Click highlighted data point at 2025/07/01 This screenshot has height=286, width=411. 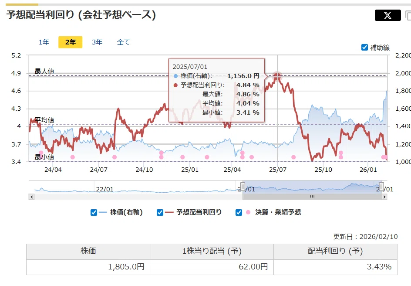coord(277,76)
